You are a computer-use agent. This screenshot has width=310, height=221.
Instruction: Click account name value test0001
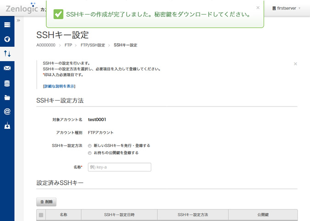[97, 119]
